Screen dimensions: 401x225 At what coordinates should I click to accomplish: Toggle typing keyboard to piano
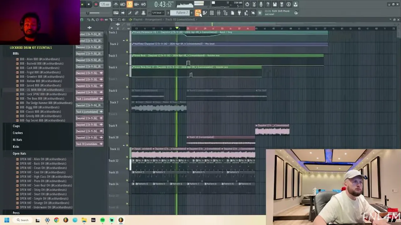[116, 13]
